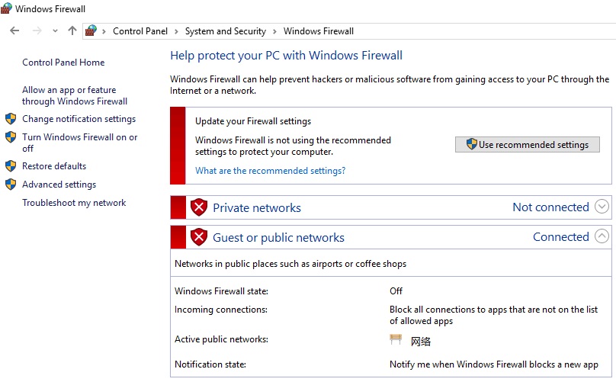Click the Windows Firewall title bar icon
The height and width of the screenshot is (382, 616).
tap(6, 8)
